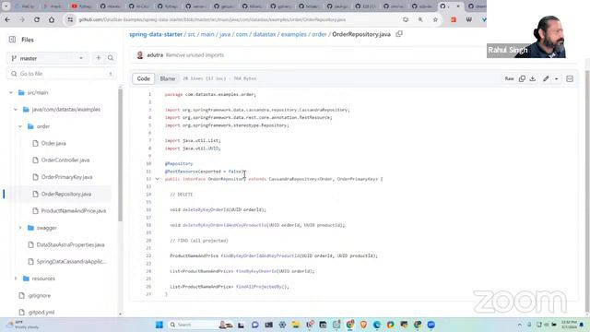590x332 pixels.
Task: Go to main breadcrumb link
Action: pyautogui.click(x=207, y=34)
